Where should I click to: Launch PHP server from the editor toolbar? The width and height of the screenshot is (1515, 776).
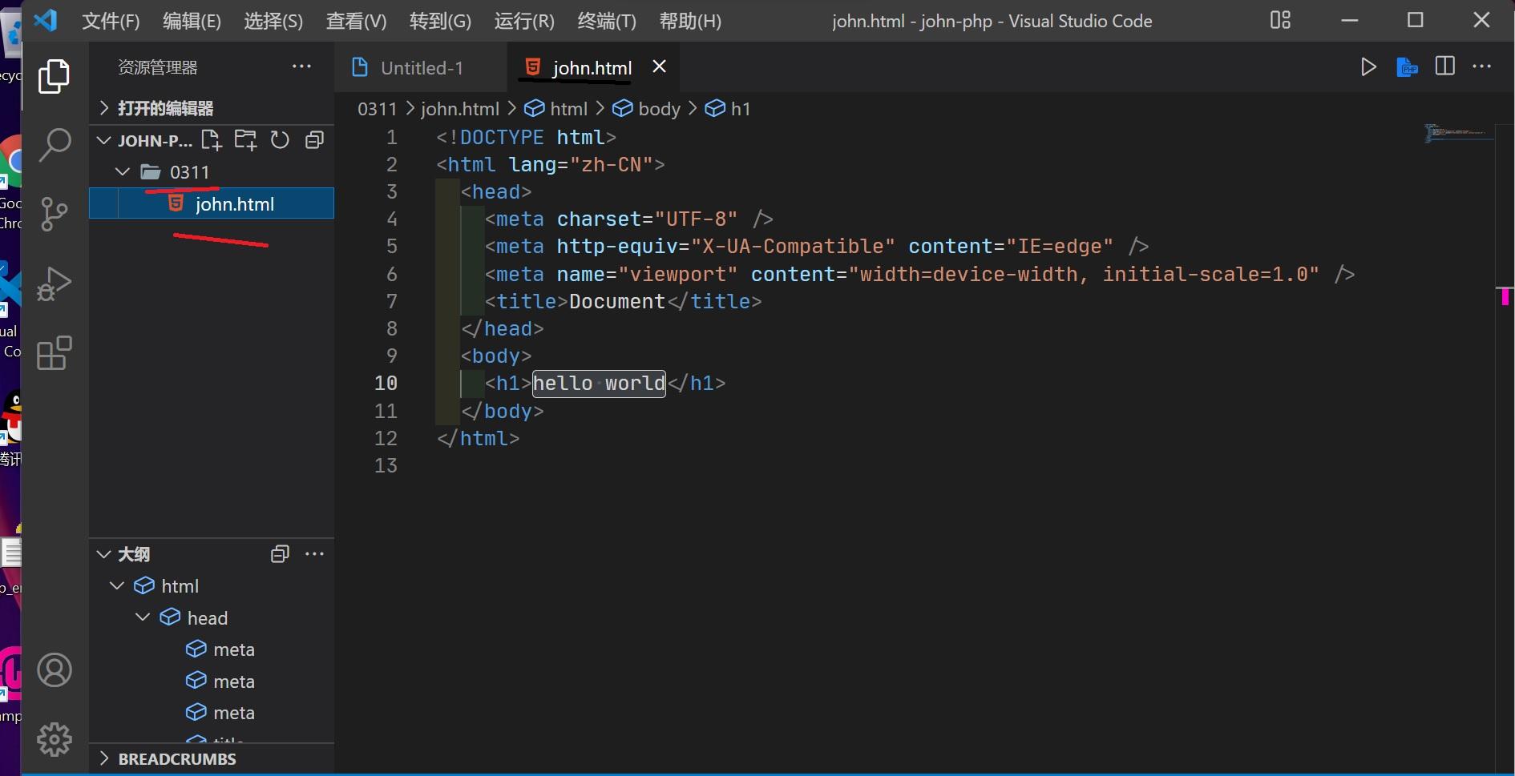click(1408, 67)
